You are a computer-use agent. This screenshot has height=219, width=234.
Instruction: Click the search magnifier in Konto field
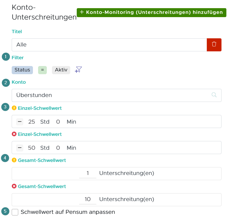(214, 95)
